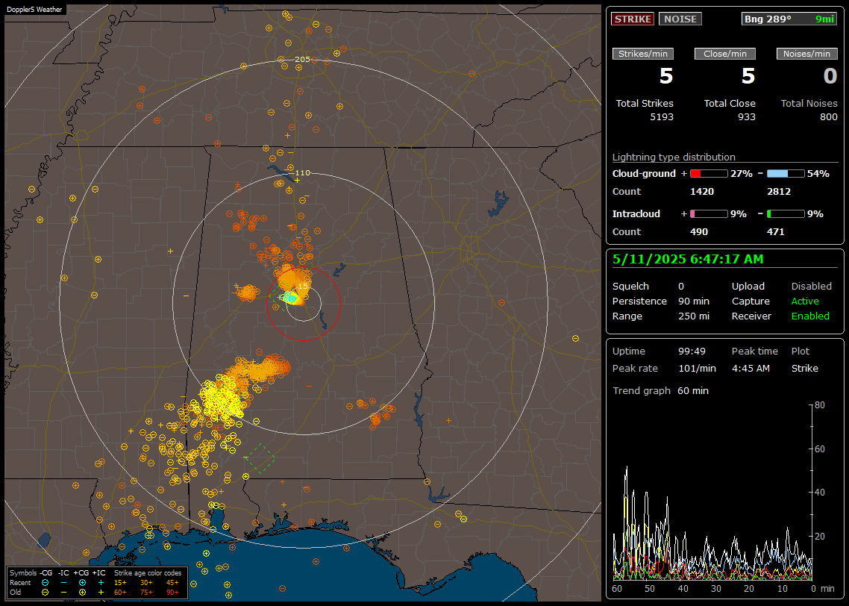
Task: Click the trend graph plot area
Action: 712,492
